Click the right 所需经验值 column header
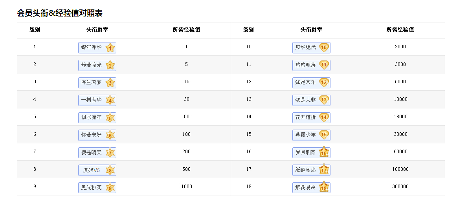 point(400,30)
